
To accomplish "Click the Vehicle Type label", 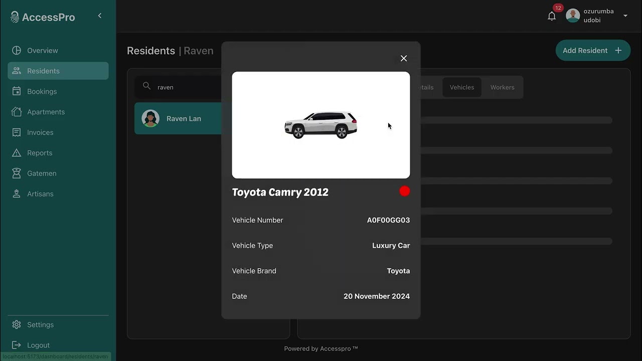I will 252,246.
